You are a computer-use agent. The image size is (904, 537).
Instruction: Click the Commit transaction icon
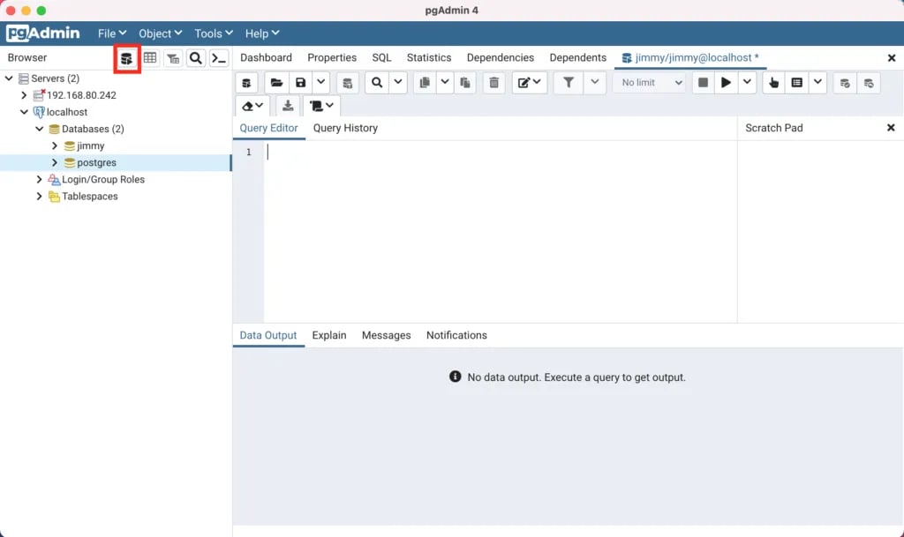pos(845,83)
